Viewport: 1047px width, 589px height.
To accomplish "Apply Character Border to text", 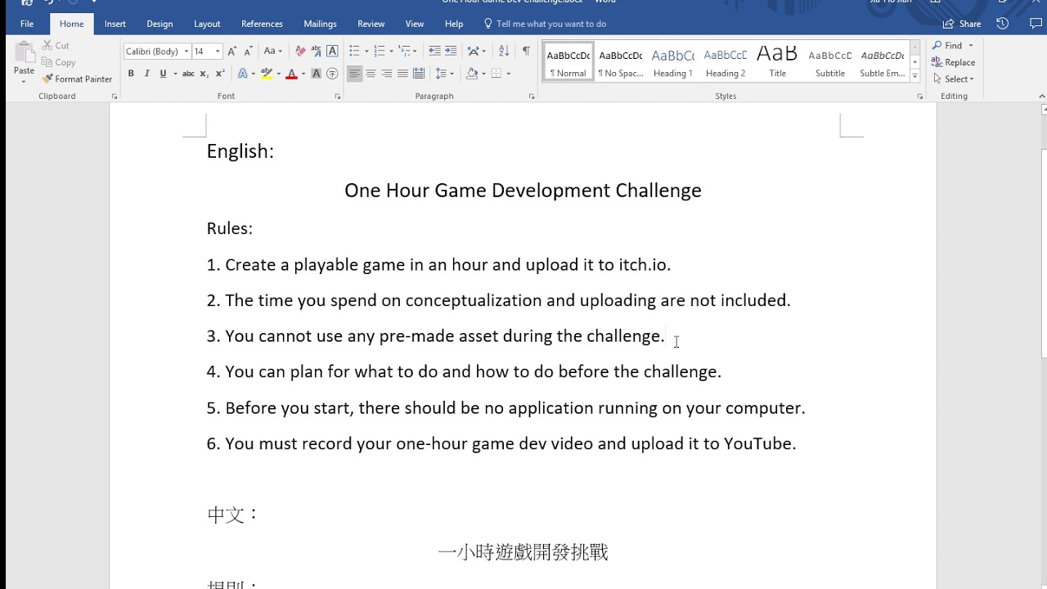I will point(332,51).
